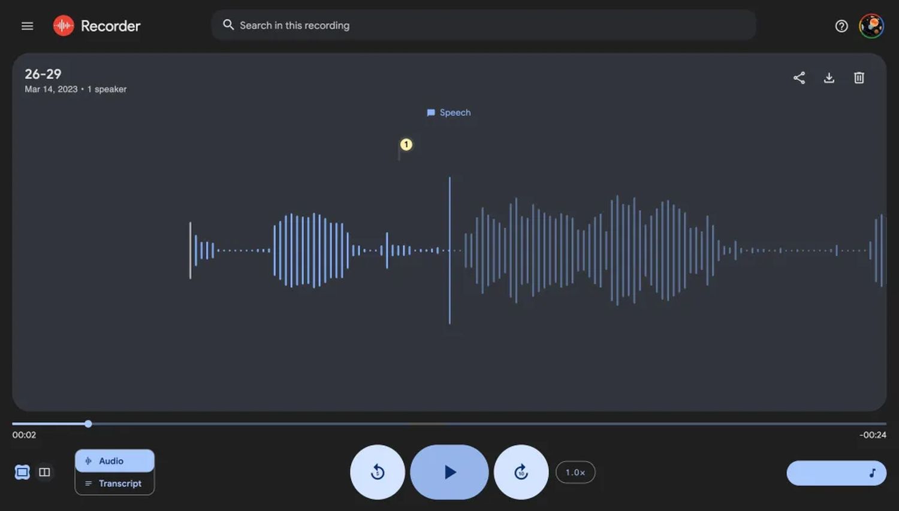Switch to split-pane view layout

click(44, 472)
